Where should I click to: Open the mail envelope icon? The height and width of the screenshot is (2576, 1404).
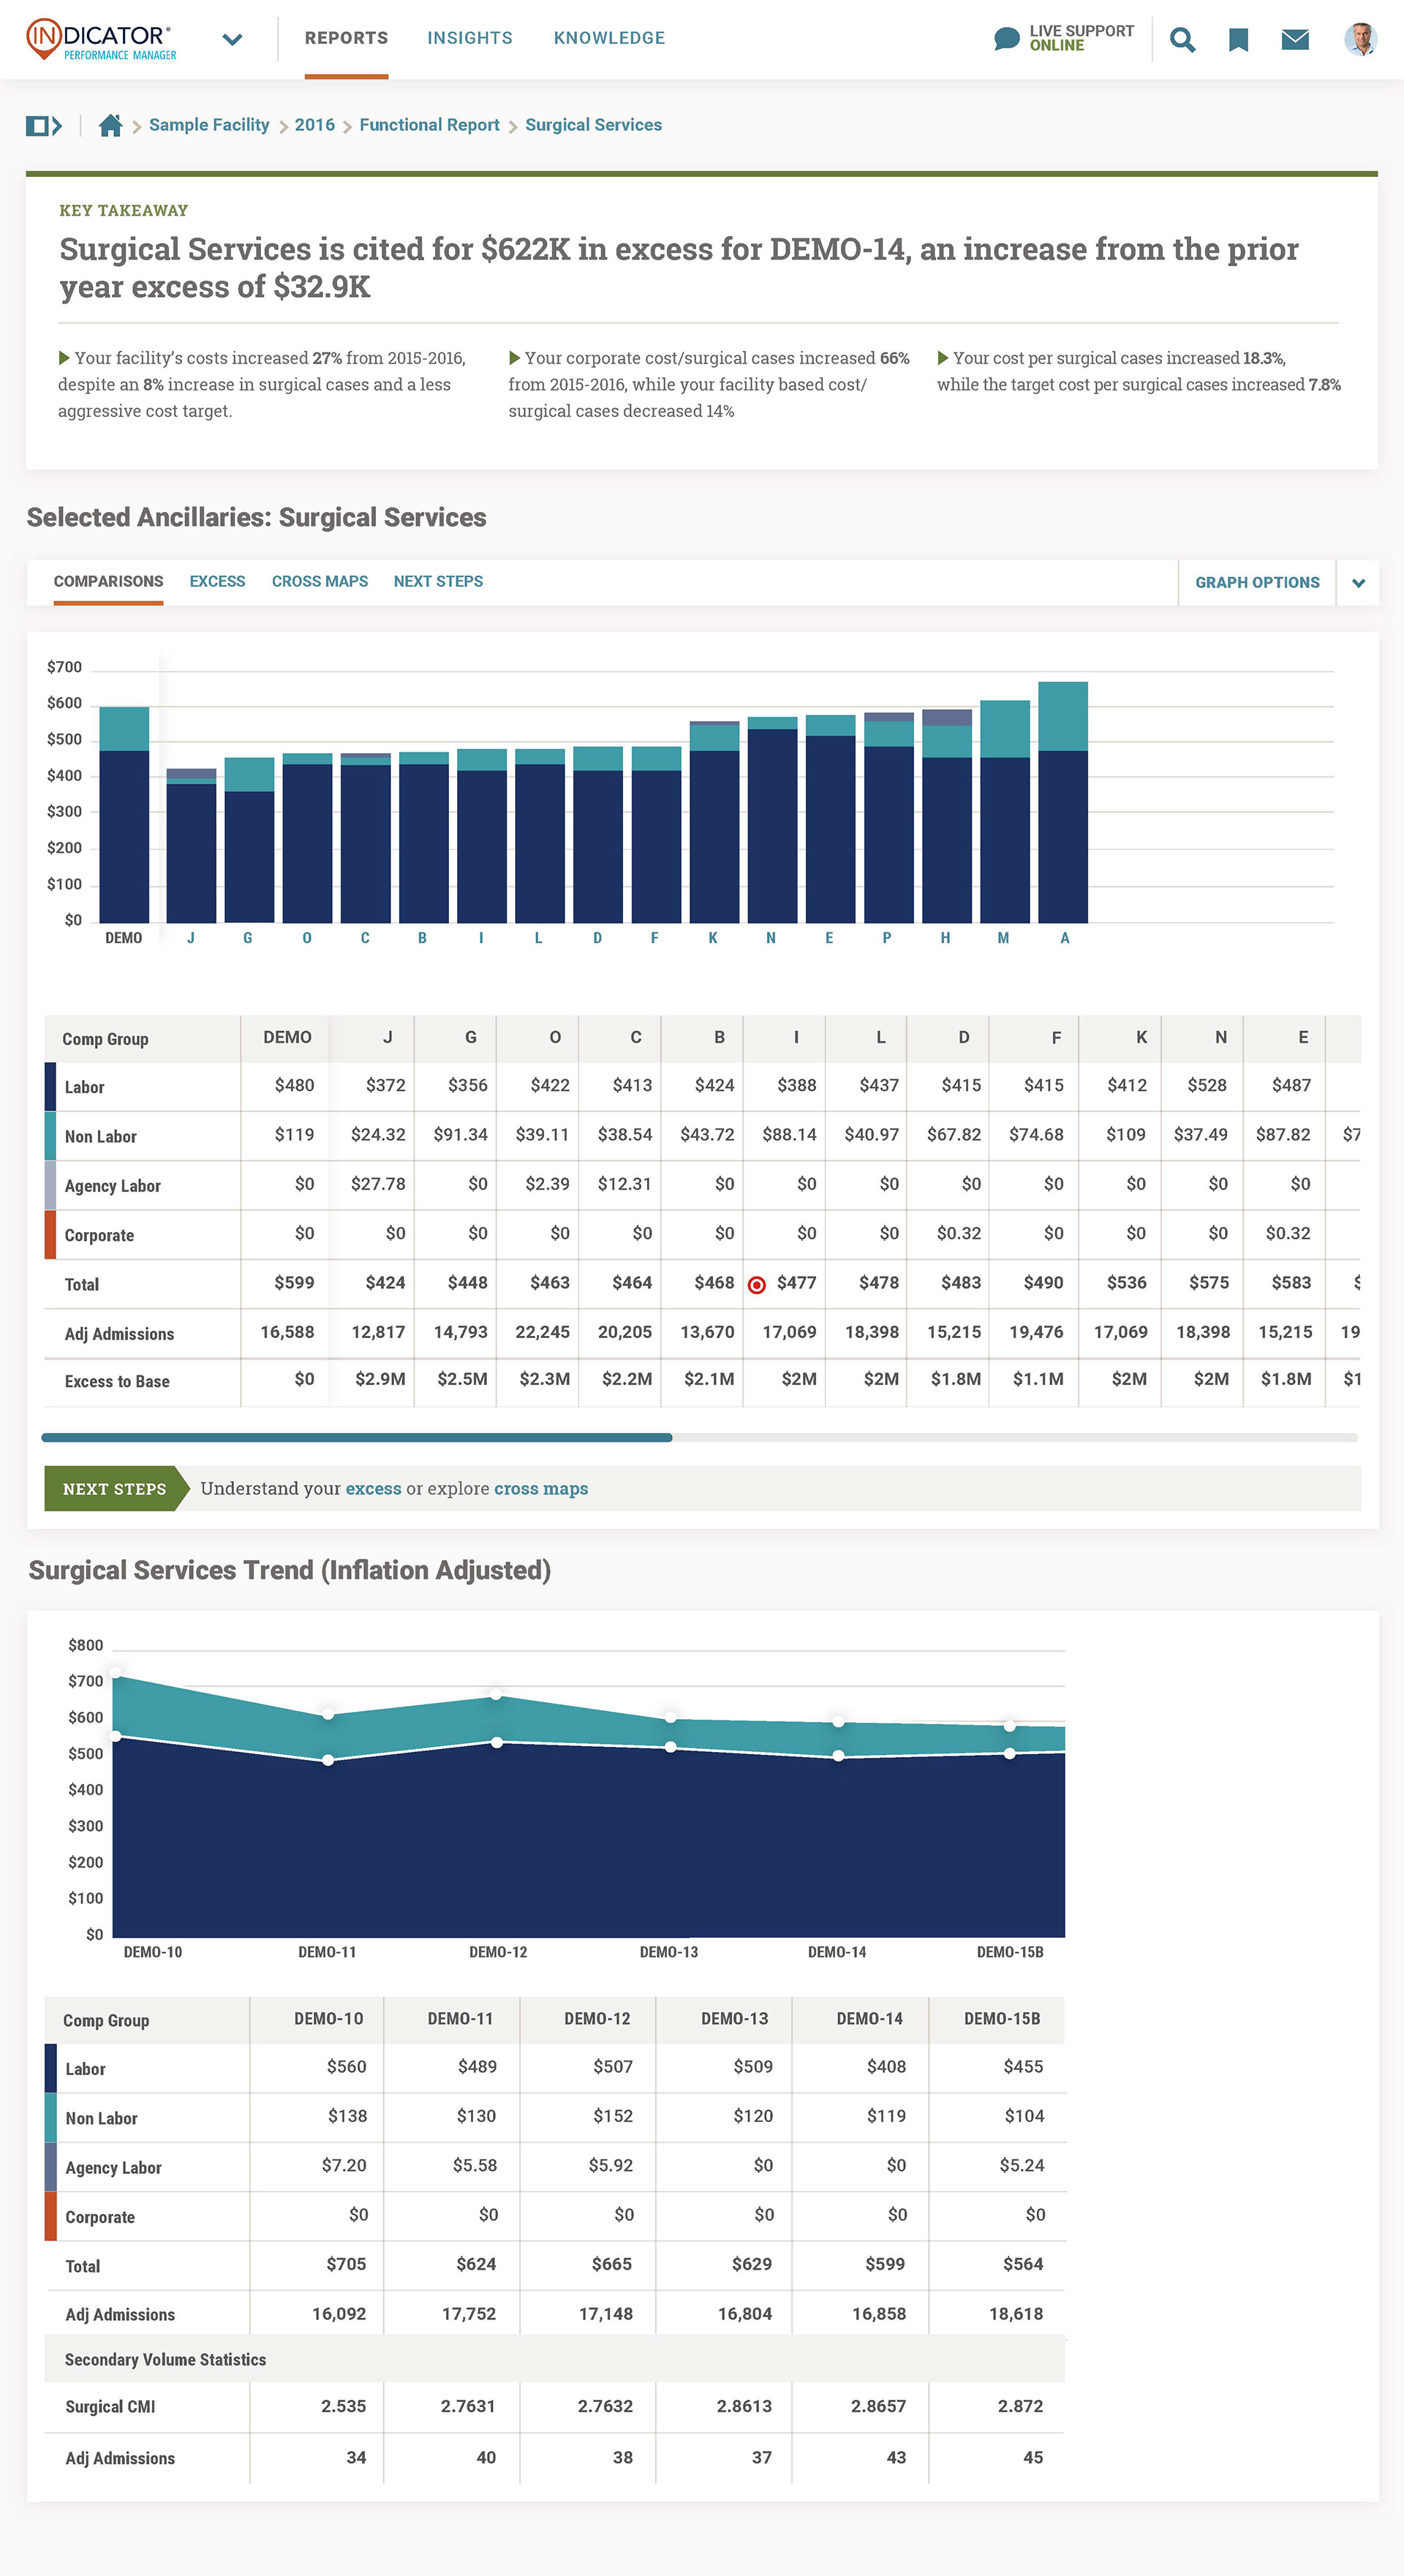(x=1295, y=39)
